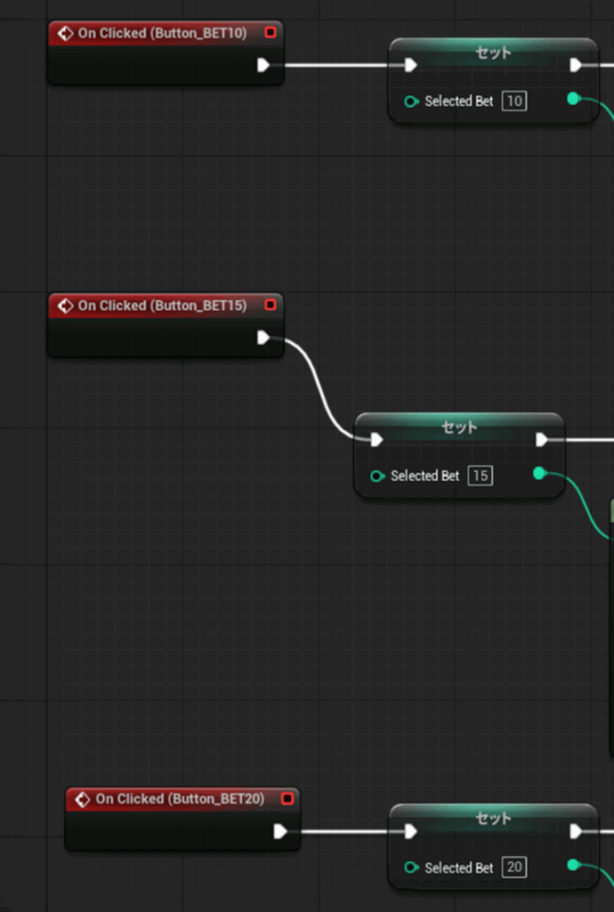614x912 pixels.
Task: Click the Selected Bet value field showing 10
Action: (513, 102)
